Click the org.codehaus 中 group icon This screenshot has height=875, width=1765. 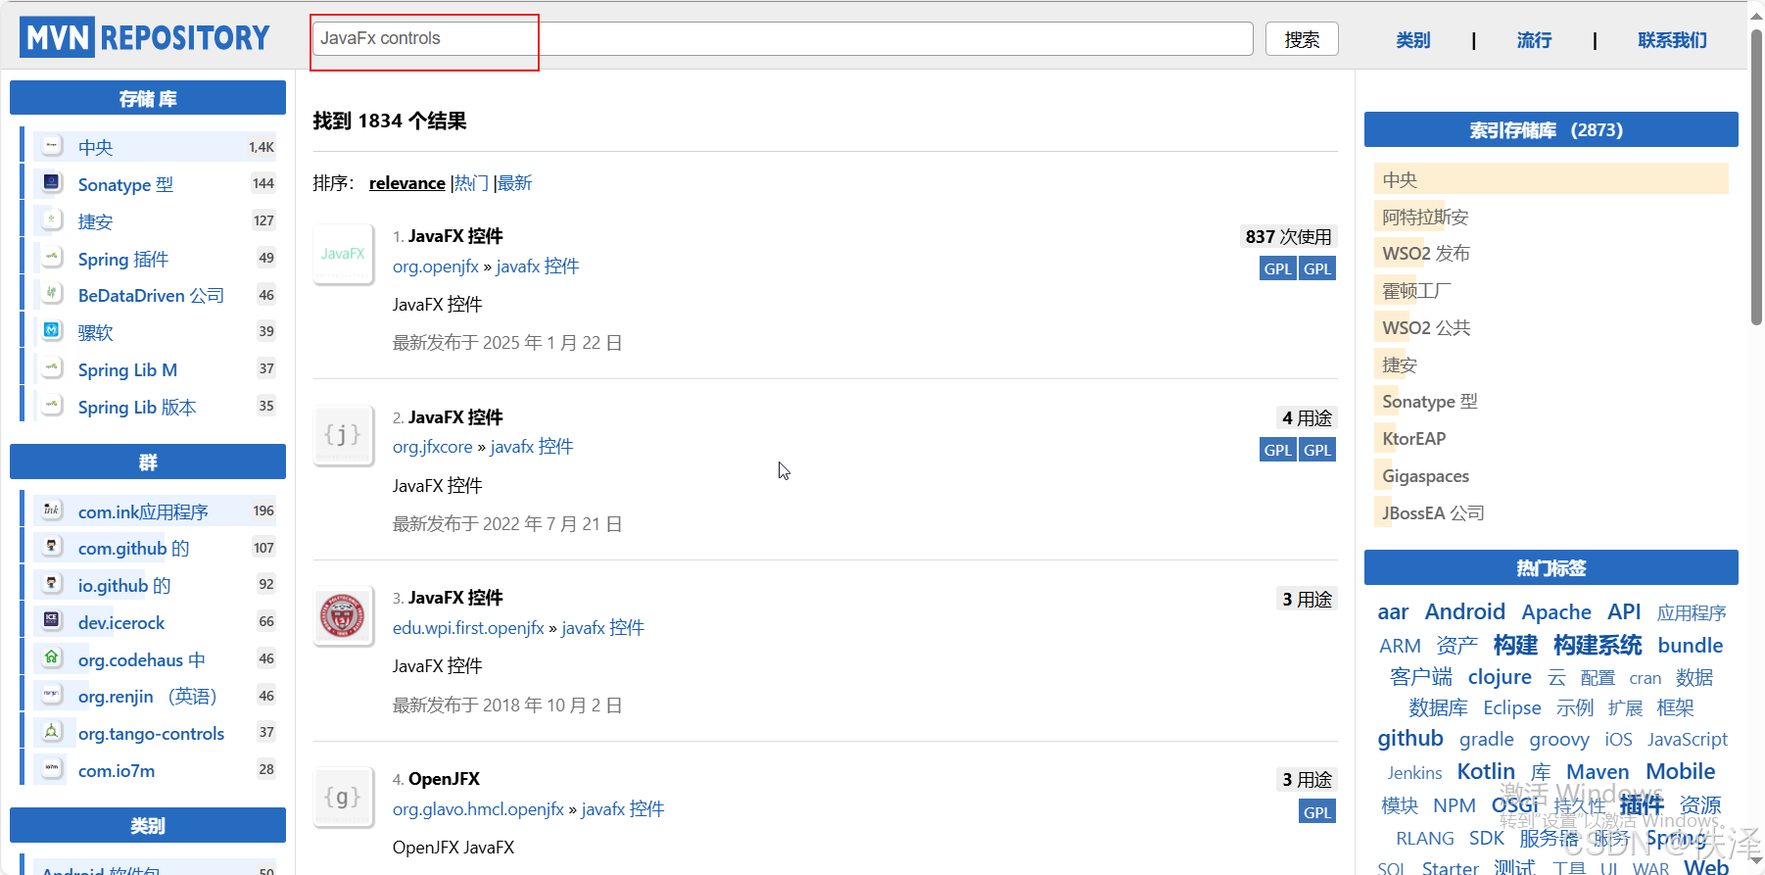coord(52,658)
